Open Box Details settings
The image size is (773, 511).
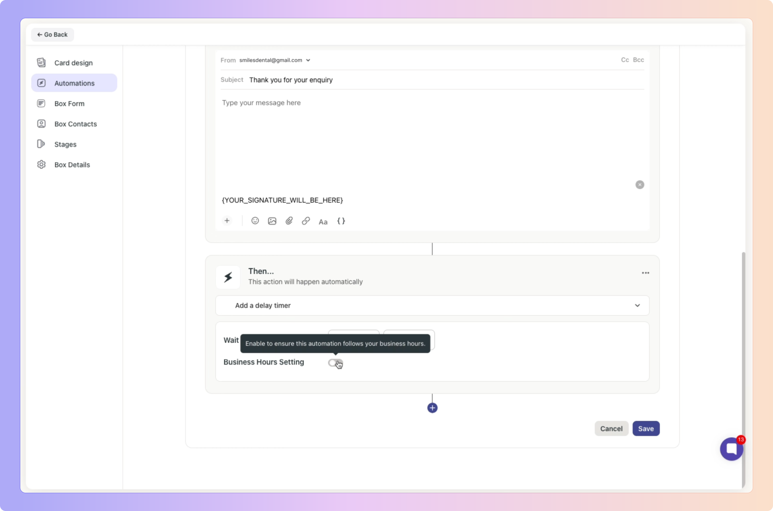74,165
